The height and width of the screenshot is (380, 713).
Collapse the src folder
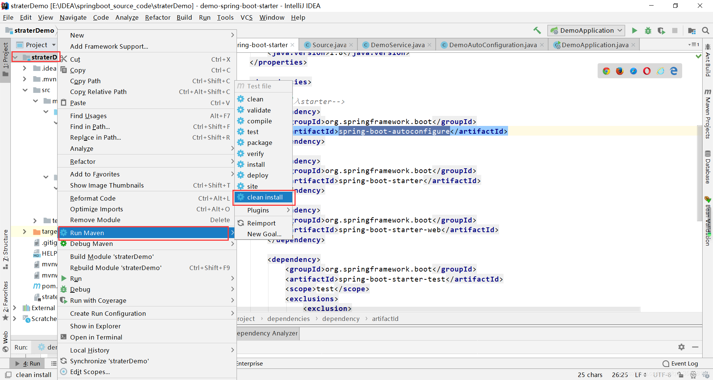pyautogui.click(x=25, y=90)
